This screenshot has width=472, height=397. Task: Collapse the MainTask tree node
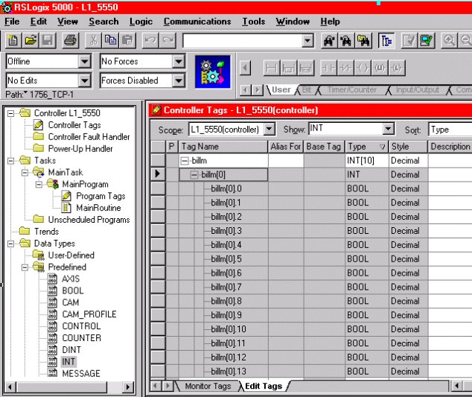tap(25, 173)
